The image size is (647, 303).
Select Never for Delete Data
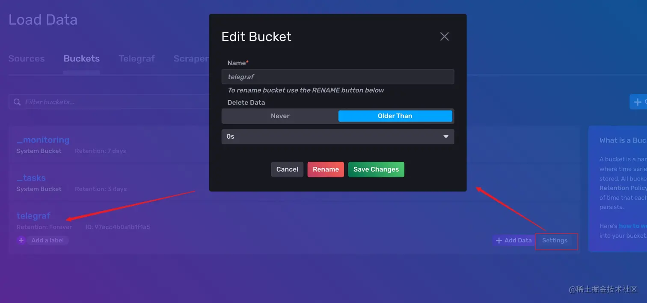pos(280,116)
